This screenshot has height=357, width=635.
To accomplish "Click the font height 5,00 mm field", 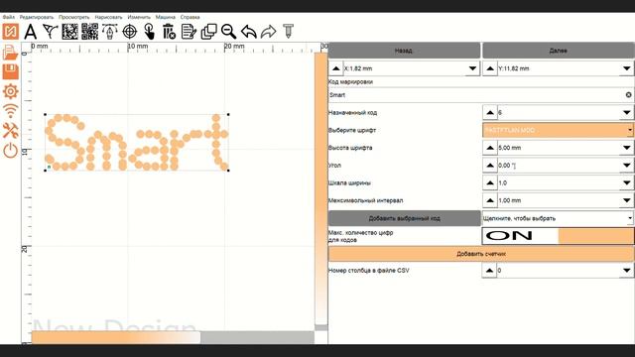I will click(558, 148).
